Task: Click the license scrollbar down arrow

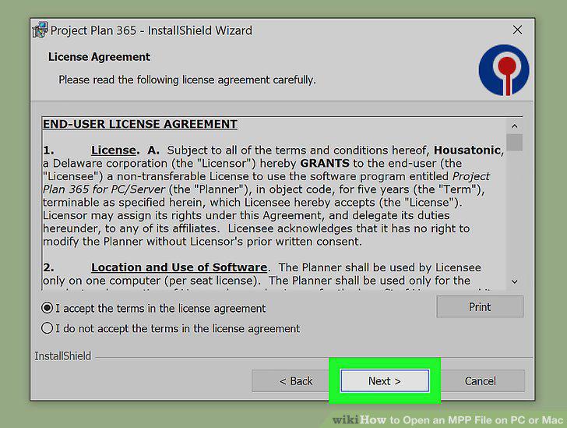Action: (x=515, y=281)
